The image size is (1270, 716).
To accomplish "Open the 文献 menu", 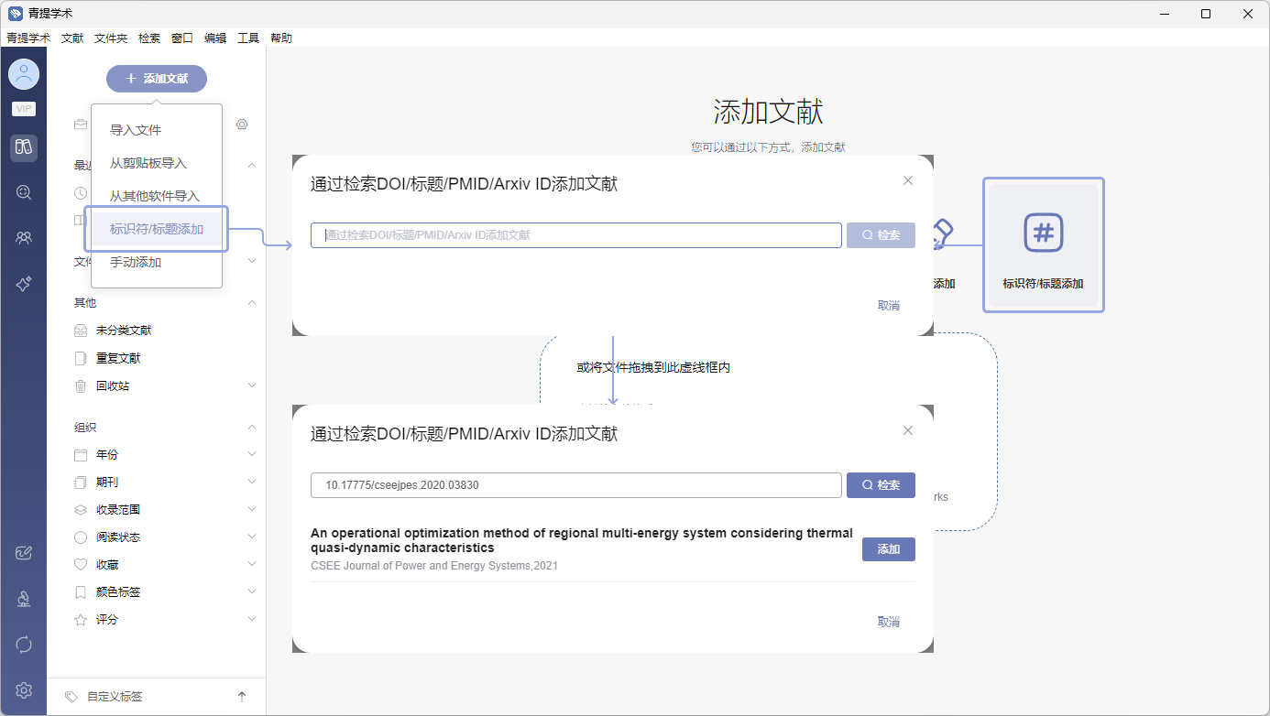I will click(72, 38).
